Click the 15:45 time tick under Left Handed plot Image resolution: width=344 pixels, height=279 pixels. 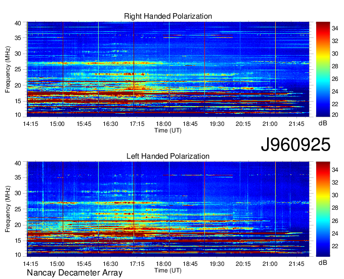pos(84,264)
